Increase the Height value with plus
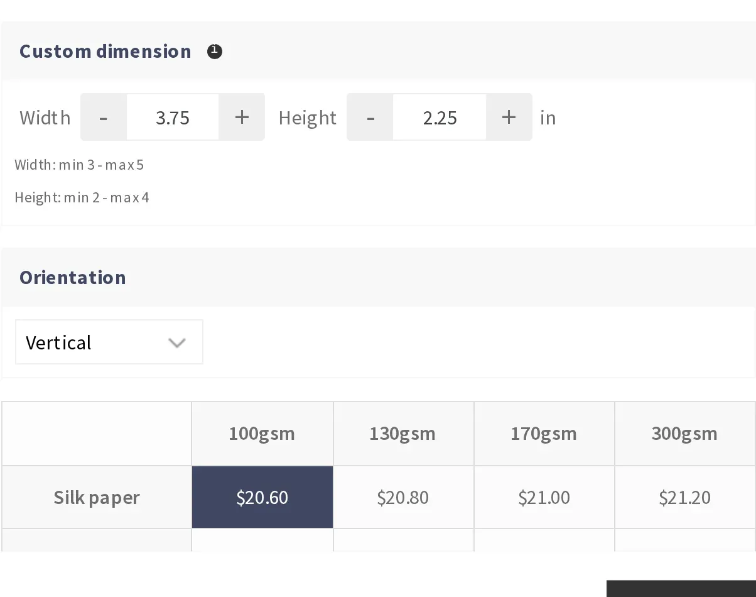Screen dimensions: 756x597 pos(509,117)
